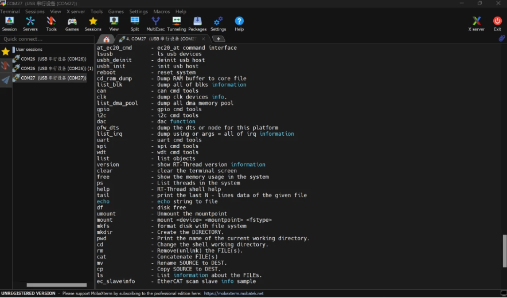Open the Tunneling toolbar icon
Viewport: 507px width, 298px height.
coord(177,24)
